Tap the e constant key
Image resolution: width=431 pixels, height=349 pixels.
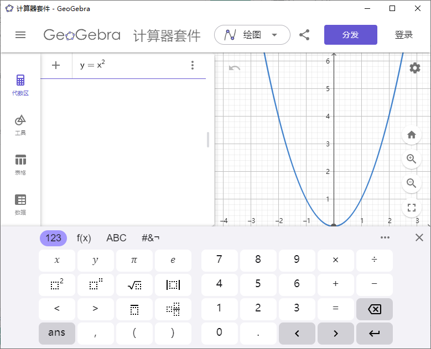(173, 261)
